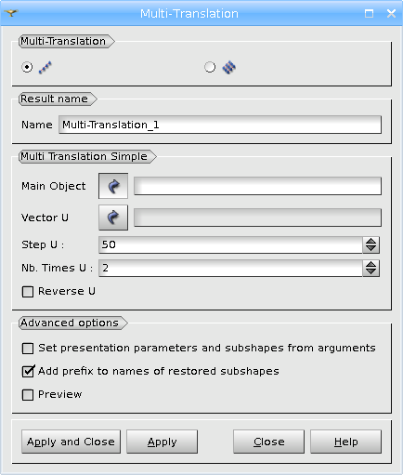The width and height of the screenshot is (403, 475).
Task: Click the Main Object selection arrow button
Action: tap(113, 186)
